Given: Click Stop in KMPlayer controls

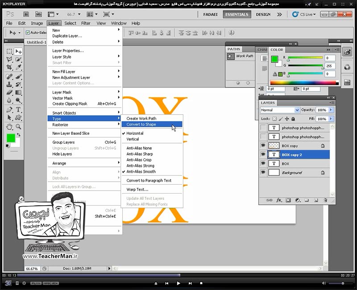Looking at the screenshot, I should click(x=201, y=283).
